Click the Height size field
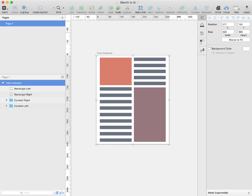This screenshot has width=252, height=196. coord(243,32)
